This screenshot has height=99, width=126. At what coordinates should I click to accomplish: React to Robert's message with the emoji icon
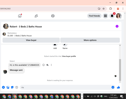pyautogui.click(x=44, y=65)
